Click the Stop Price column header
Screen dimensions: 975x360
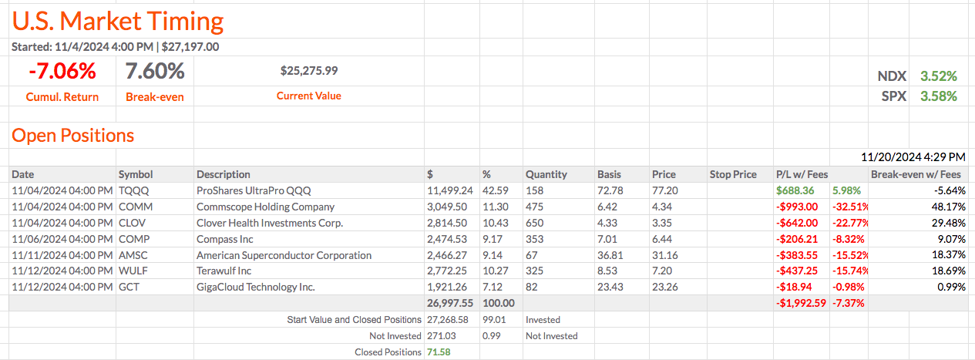click(733, 174)
